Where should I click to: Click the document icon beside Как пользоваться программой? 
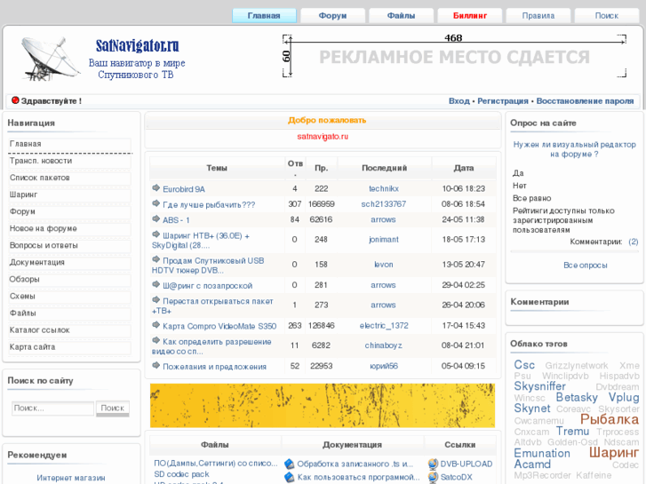[x=289, y=478]
